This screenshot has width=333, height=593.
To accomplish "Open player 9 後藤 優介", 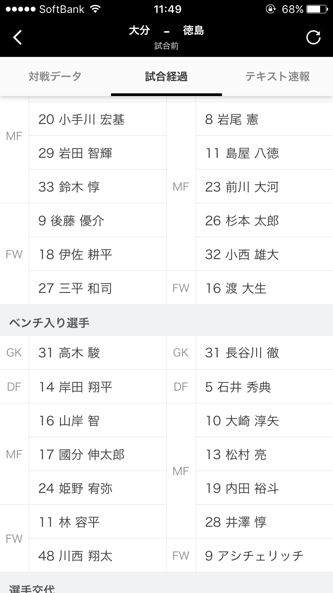I will pos(71,221).
